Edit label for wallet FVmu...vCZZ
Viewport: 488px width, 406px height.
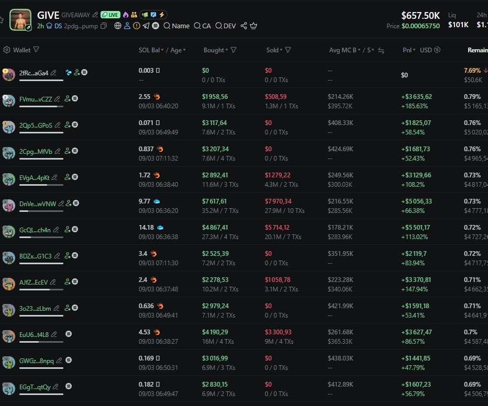[x=57, y=99]
